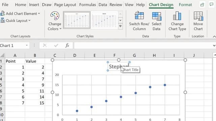
Task: Click the chart title text box
Action: coord(118,67)
